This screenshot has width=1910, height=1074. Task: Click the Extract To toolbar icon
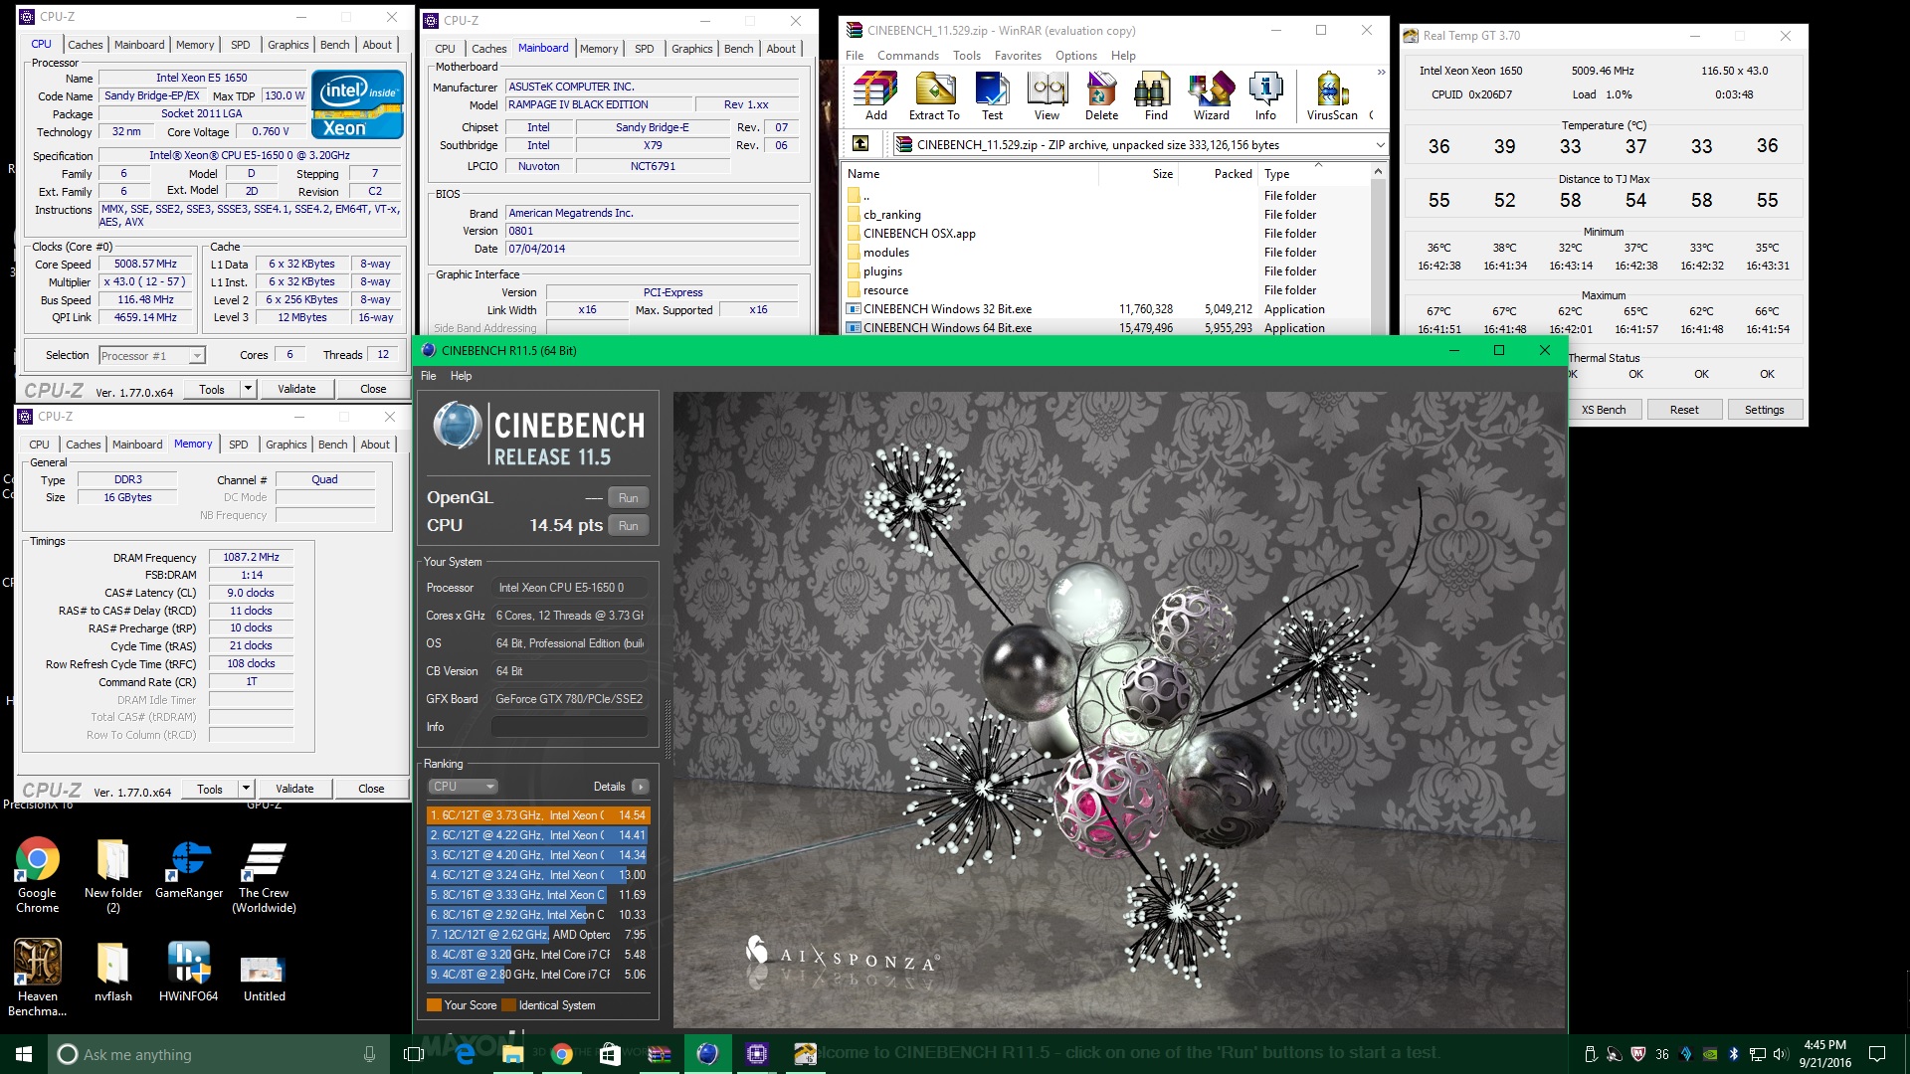pyautogui.click(x=934, y=96)
